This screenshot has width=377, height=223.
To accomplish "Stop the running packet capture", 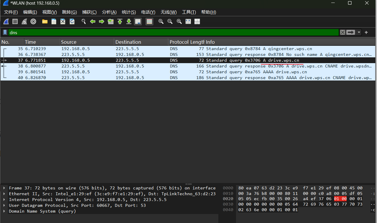I will tap(15, 21).
